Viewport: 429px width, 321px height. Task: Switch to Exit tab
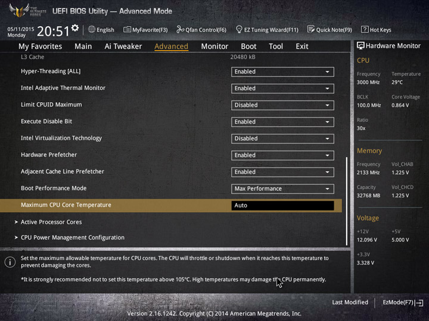click(x=301, y=46)
